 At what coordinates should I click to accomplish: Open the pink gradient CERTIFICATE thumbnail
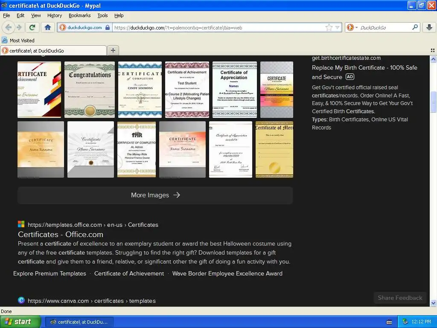277,90
